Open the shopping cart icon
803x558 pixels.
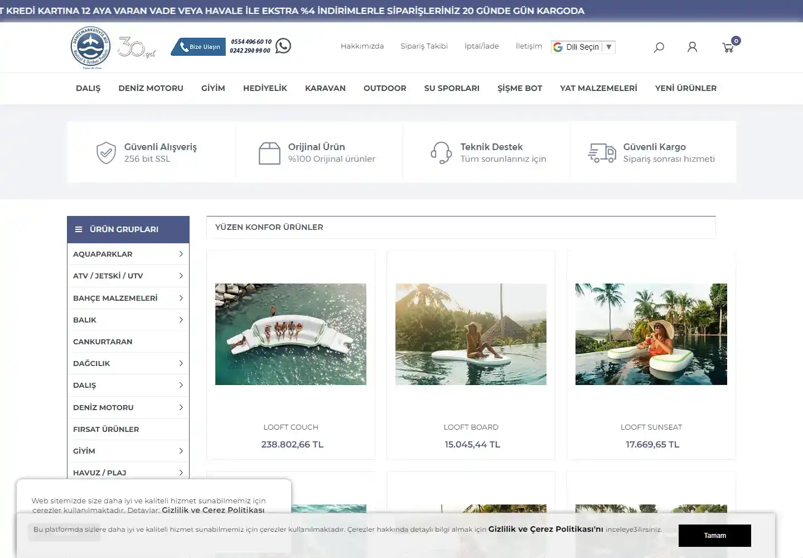pos(728,47)
